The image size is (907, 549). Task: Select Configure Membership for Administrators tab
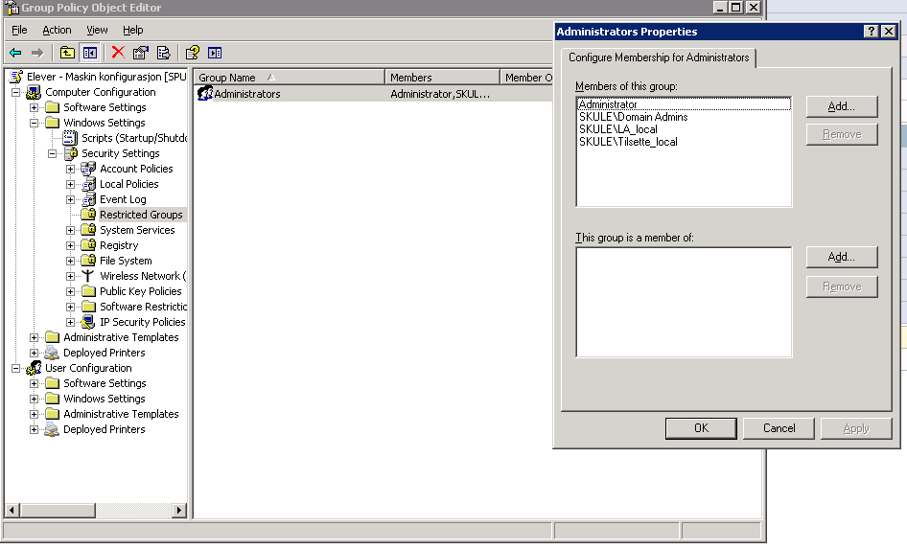(x=659, y=57)
